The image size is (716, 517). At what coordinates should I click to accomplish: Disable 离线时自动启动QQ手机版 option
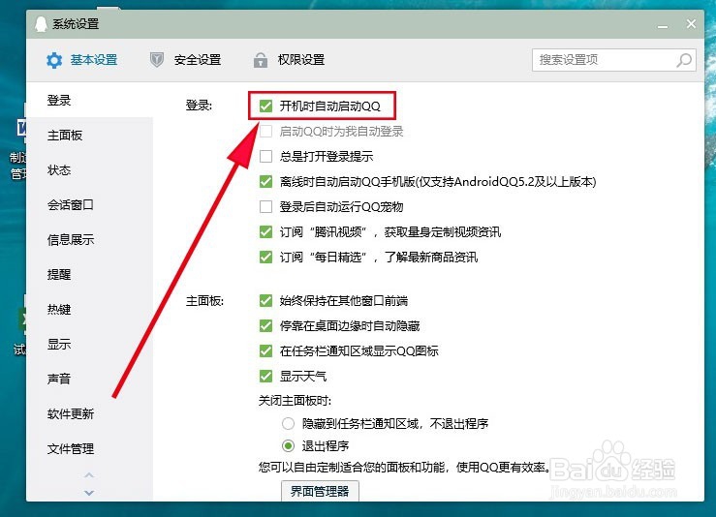point(265,182)
